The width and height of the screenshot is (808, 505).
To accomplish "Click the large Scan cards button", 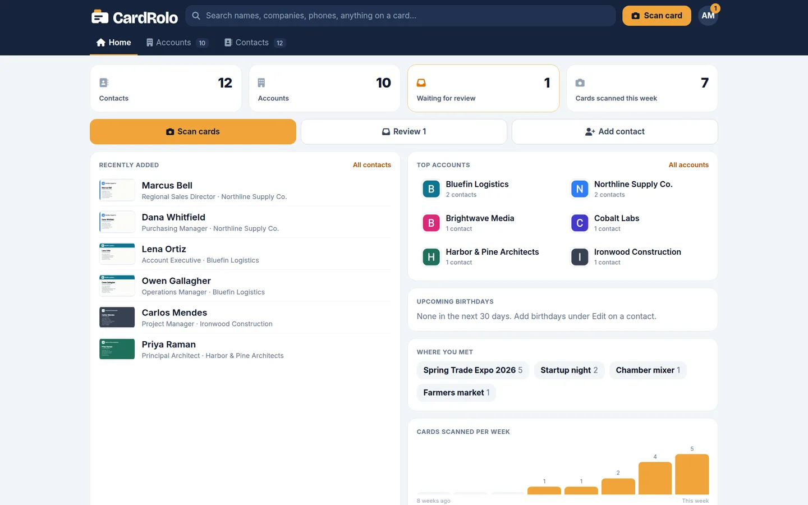I will point(193,132).
